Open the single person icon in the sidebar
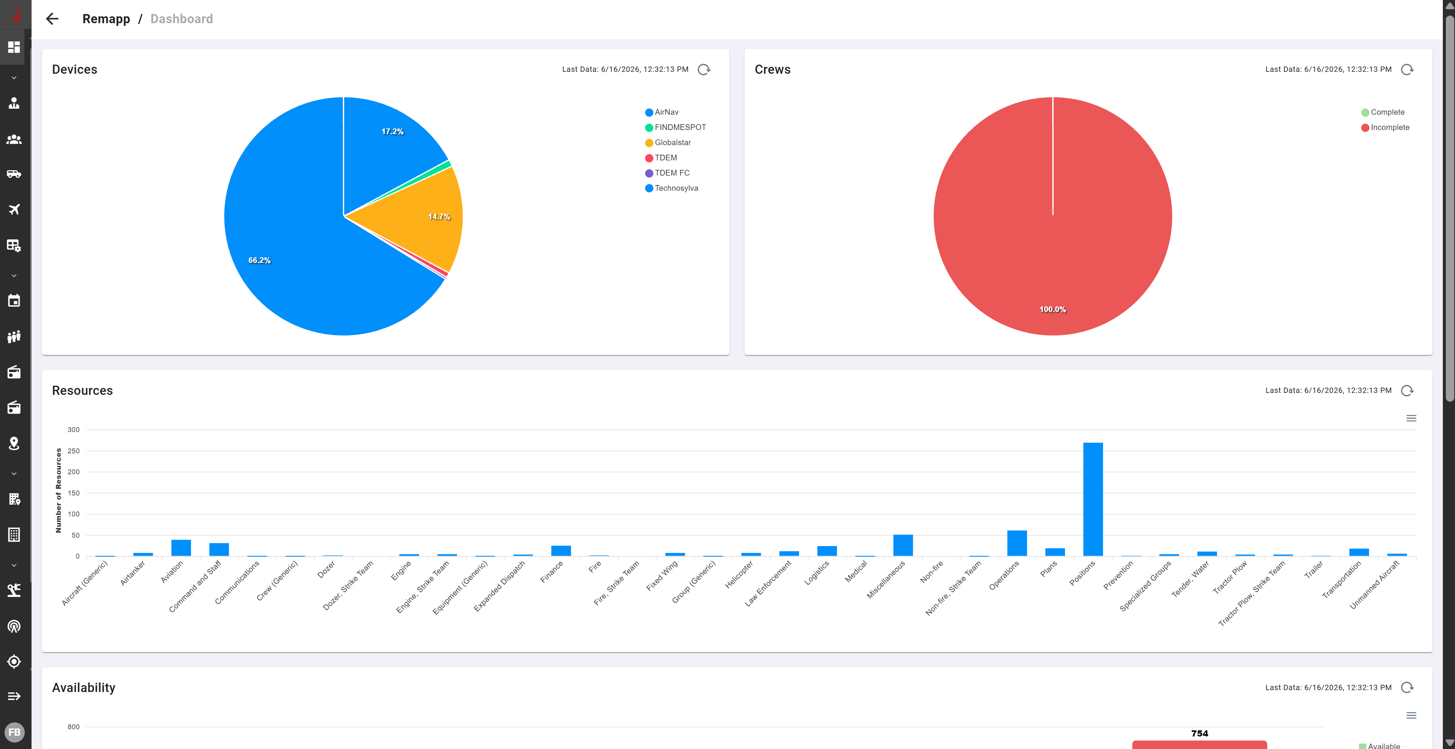 point(14,103)
